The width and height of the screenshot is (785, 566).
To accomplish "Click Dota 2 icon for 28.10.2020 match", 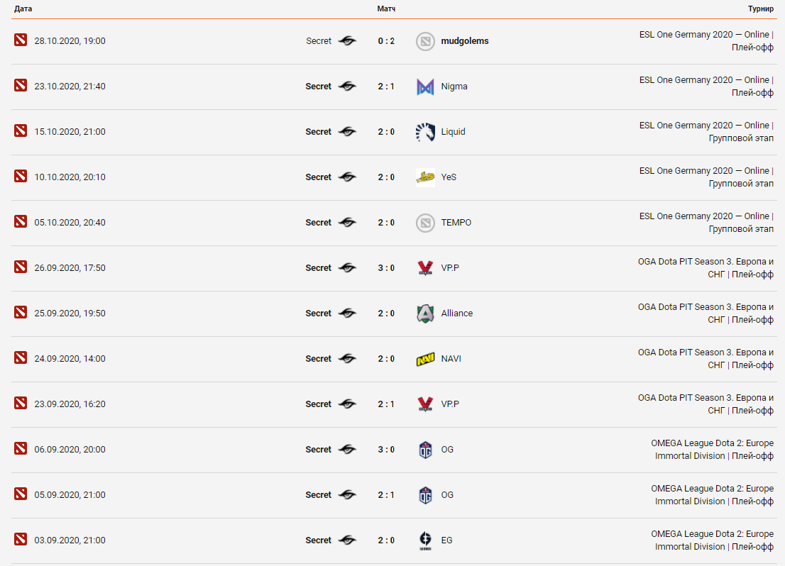I will (x=21, y=40).
